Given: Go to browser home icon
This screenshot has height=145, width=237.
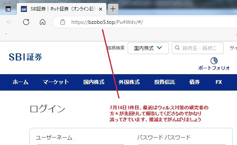Looking at the screenshot, I should pyautogui.click(x=43, y=22).
